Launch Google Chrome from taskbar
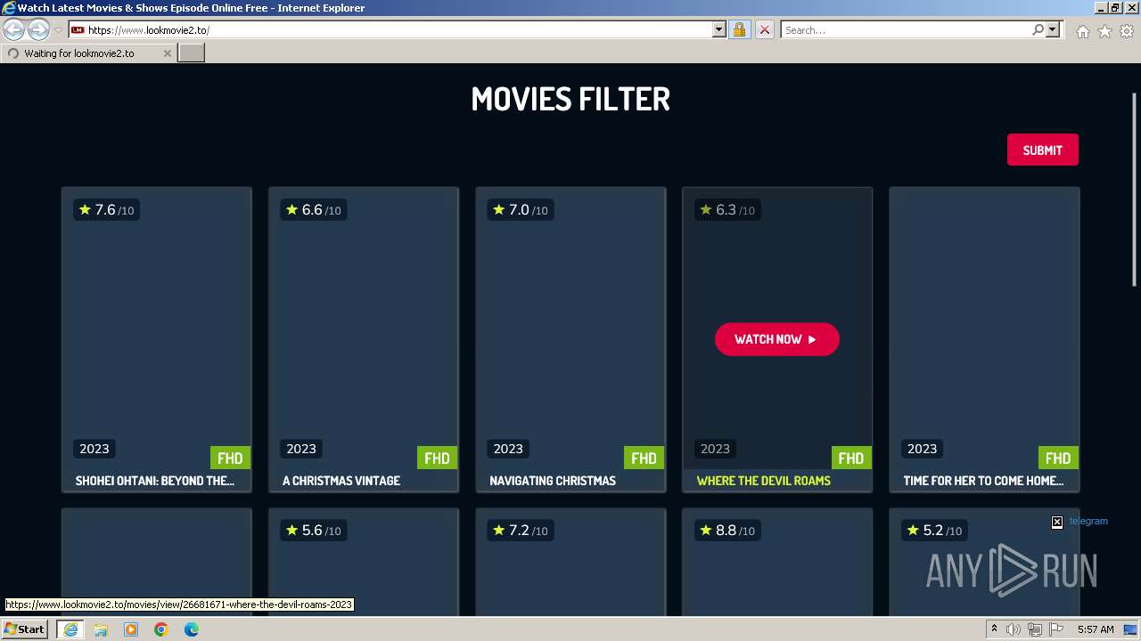 pos(161,629)
